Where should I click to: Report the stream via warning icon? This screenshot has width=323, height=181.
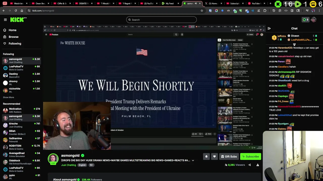[x=258, y=165]
